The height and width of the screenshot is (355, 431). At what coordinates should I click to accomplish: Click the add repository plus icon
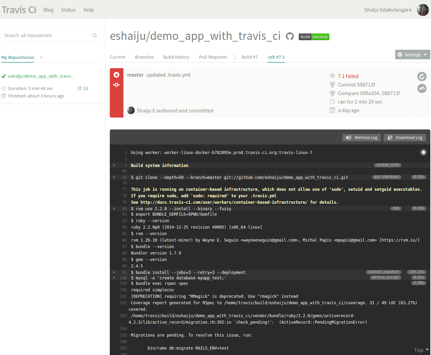[41, 58]
